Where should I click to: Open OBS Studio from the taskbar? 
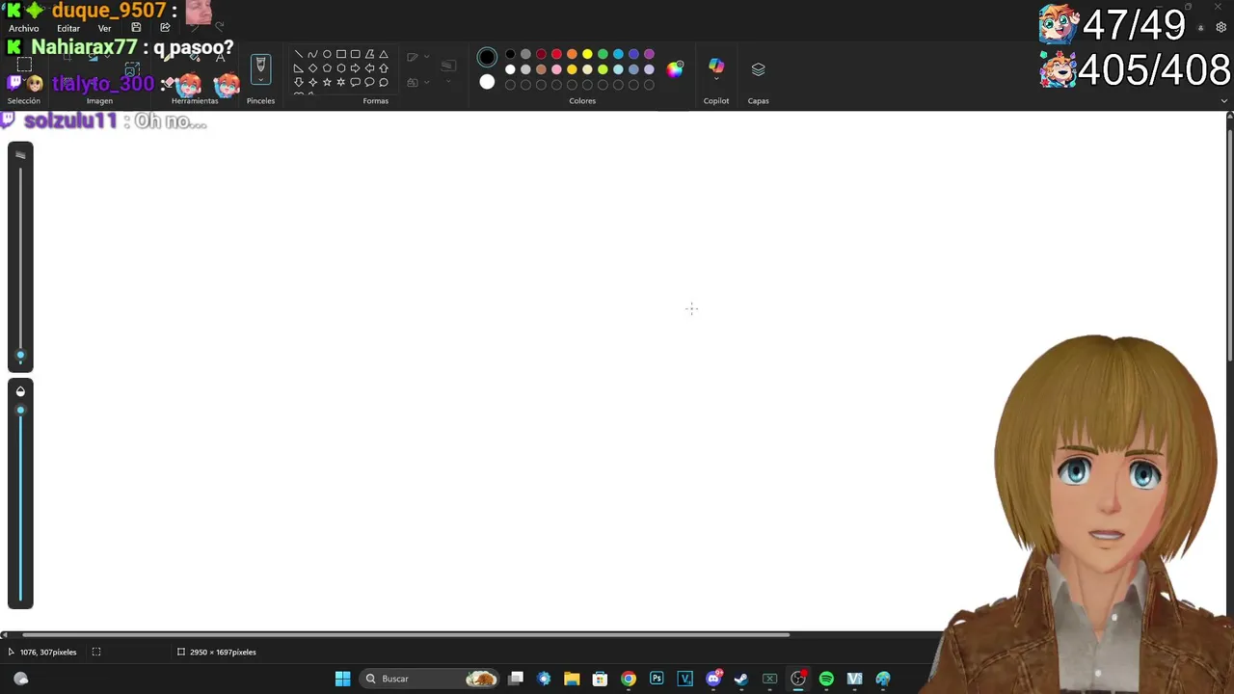tap(798, 679)
